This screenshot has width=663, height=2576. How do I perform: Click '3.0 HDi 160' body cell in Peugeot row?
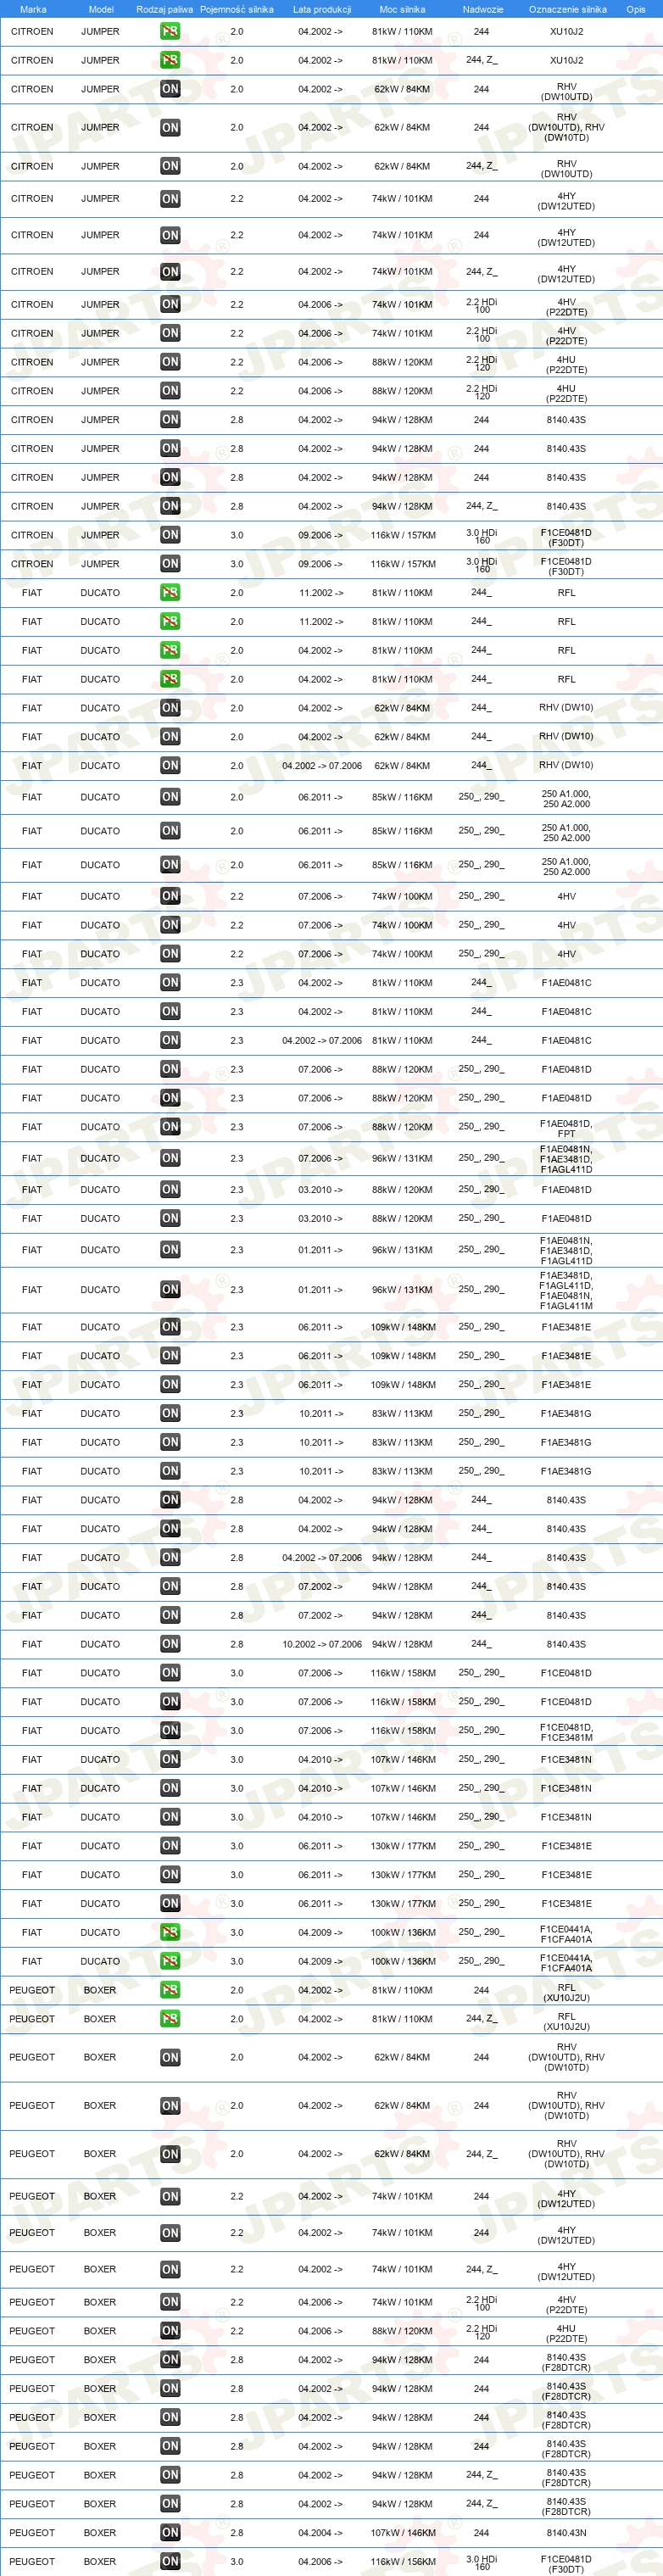tap(481, 2563)
